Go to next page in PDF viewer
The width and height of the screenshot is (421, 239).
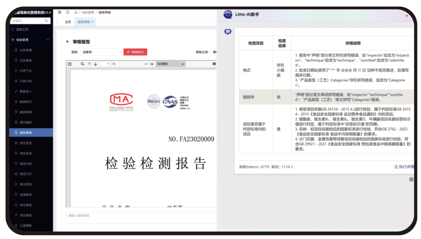(x=95, y=64)
